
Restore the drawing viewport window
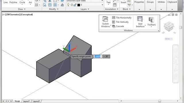(173, 15)
